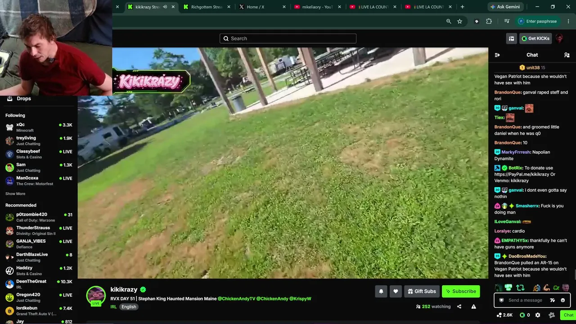Select the kikikrazy Stream tab
Screen dimensions: 576x324
click(x=151, y=7)
